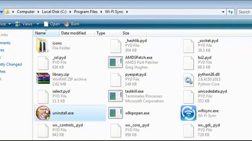
Task: Sort by the Size column header
Action: pyautogui.click(x=133, y=33)
